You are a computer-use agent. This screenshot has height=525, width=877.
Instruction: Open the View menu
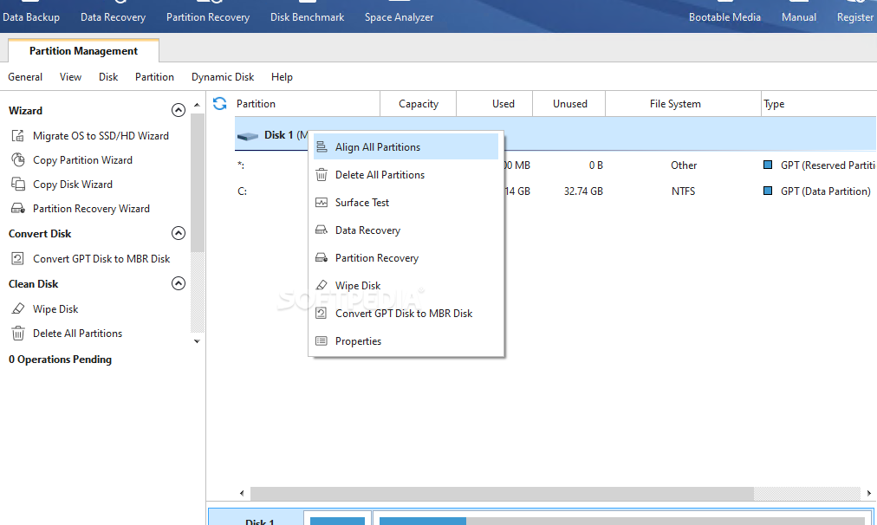[70, 77]
